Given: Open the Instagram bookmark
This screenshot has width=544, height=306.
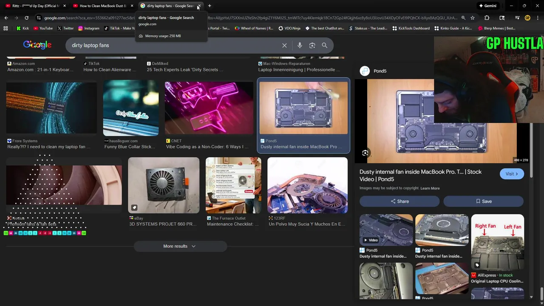Looking at the screenshot, I should (x=88, y=28).
